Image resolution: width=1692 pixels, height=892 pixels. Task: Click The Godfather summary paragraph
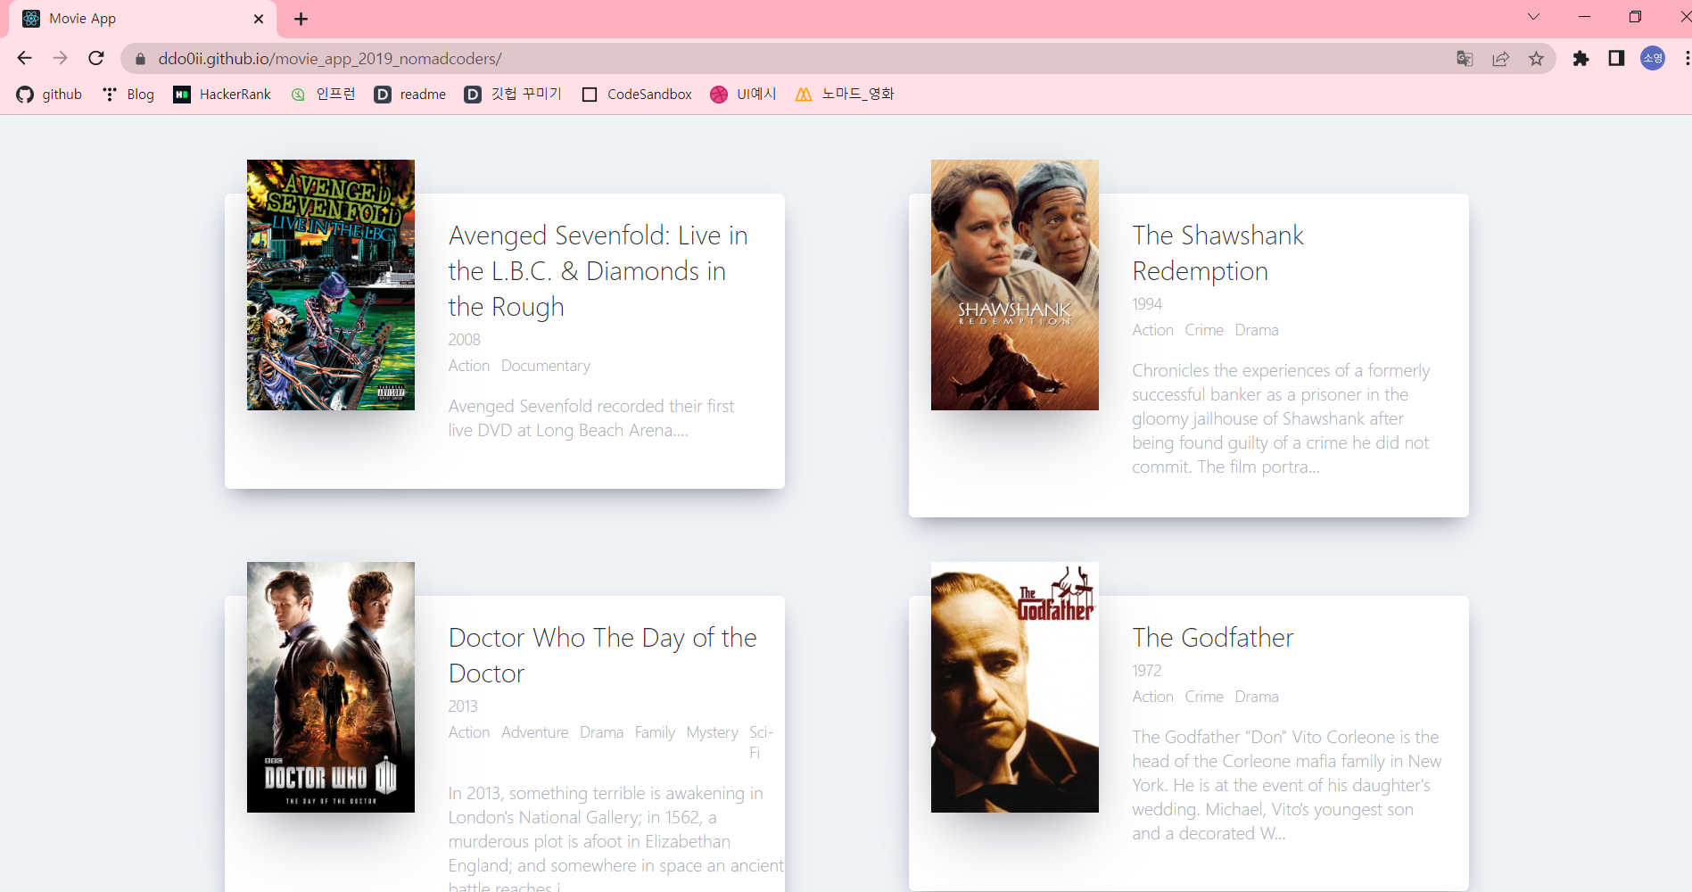[1286, 785]
